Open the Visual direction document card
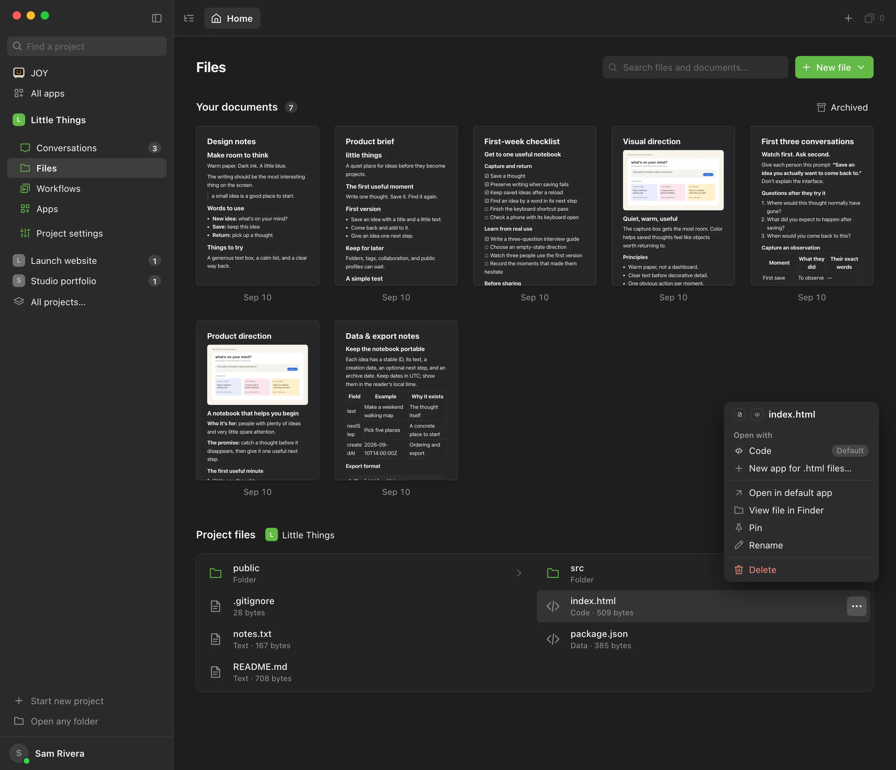Image resolution: width=896 pixels, height=770 pixels. click(673, 206)
